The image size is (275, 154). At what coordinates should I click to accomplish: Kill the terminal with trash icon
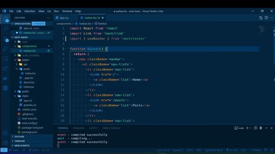coord(261,128)
